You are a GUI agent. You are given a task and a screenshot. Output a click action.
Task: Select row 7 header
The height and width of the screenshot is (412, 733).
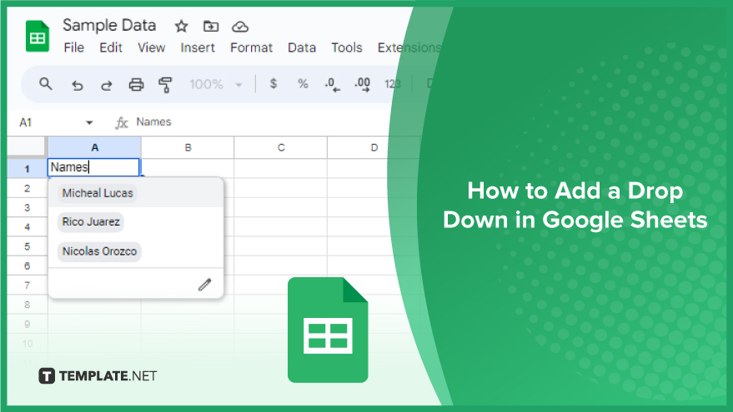28,285
